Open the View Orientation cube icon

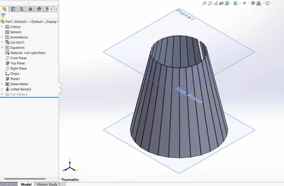coord(227,3)
